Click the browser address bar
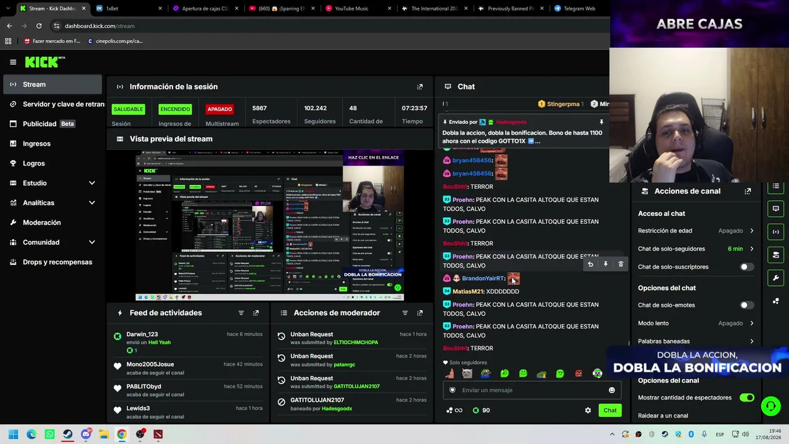The width and height of the screenshot is (789, 444). coord(327,26)
